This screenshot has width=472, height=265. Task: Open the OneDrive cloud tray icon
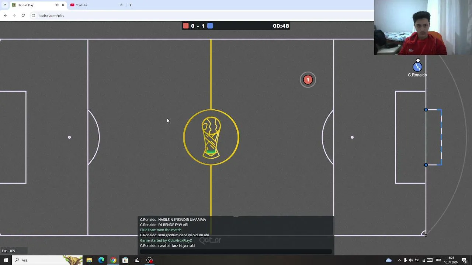389,260
